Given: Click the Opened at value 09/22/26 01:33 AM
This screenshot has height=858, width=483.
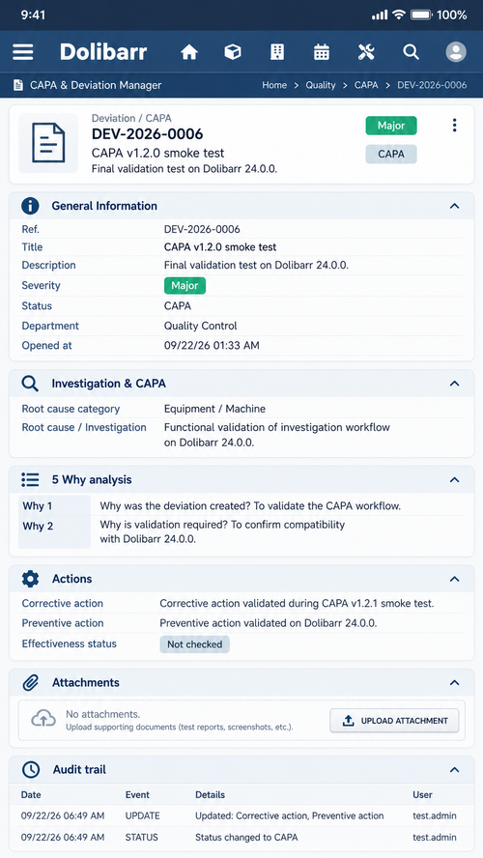Looking at the screenshot, I should coord(212,346).
